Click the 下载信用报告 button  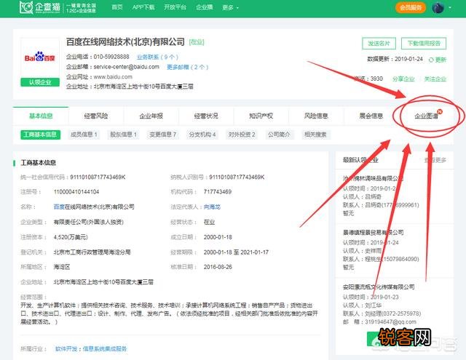click(424, 44)
